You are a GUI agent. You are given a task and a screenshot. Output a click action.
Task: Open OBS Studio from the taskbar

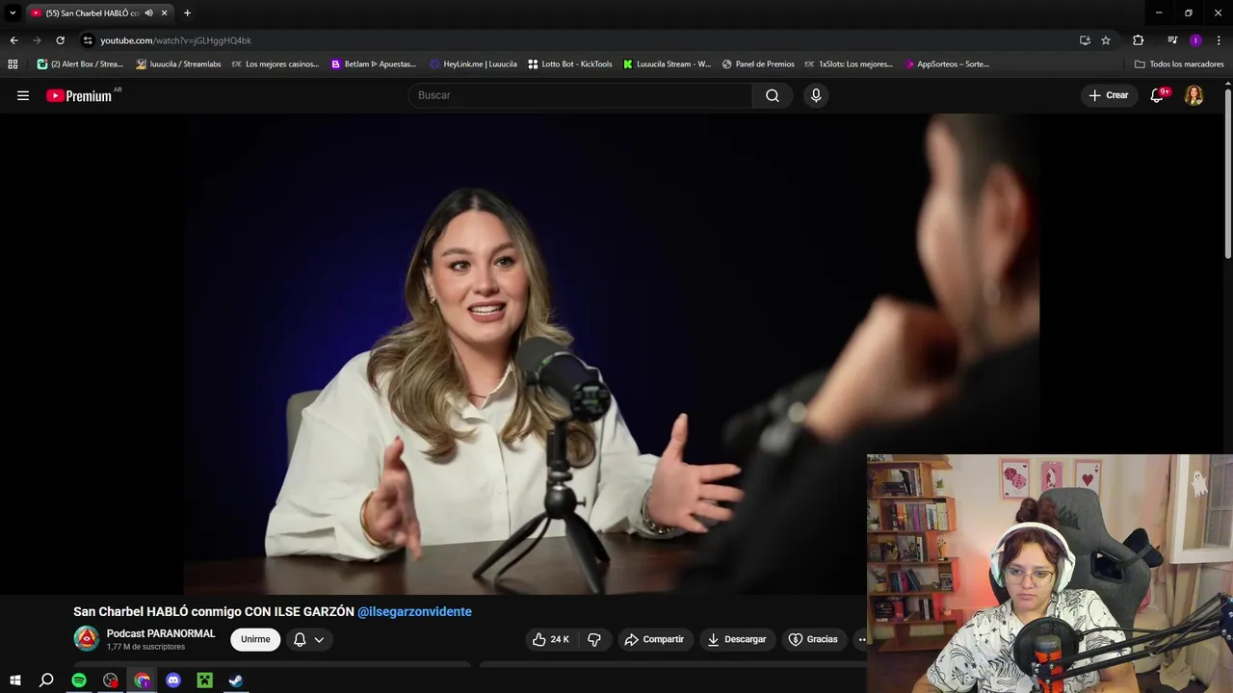pyautogui.click(x=111, y=680)
